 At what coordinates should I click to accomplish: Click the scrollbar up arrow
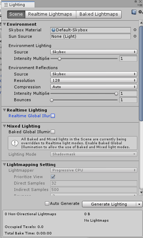[141, 23]
